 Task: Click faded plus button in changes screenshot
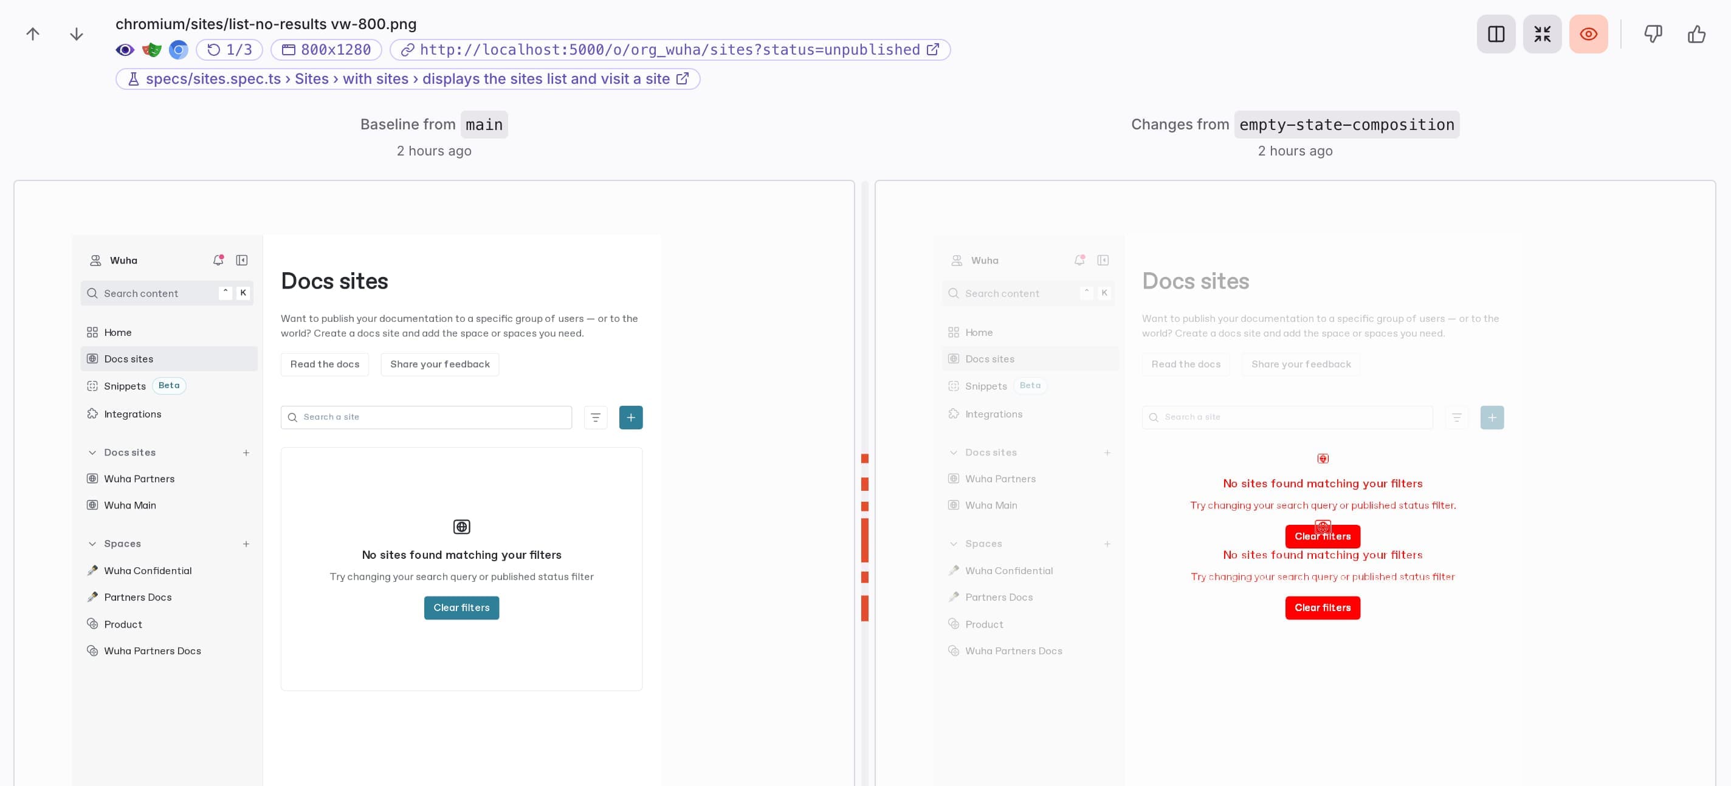1492,417
